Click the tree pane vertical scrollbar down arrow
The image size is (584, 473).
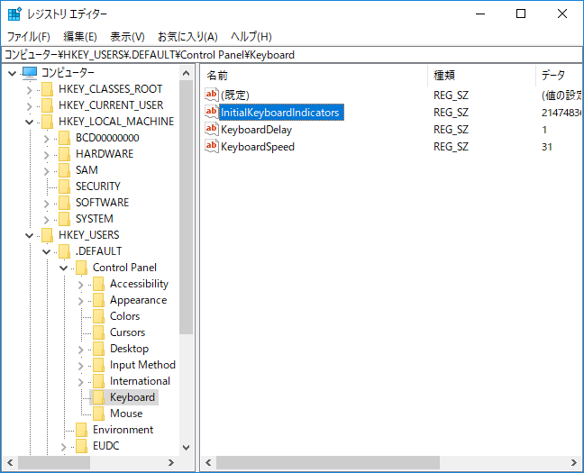[187, 447]
